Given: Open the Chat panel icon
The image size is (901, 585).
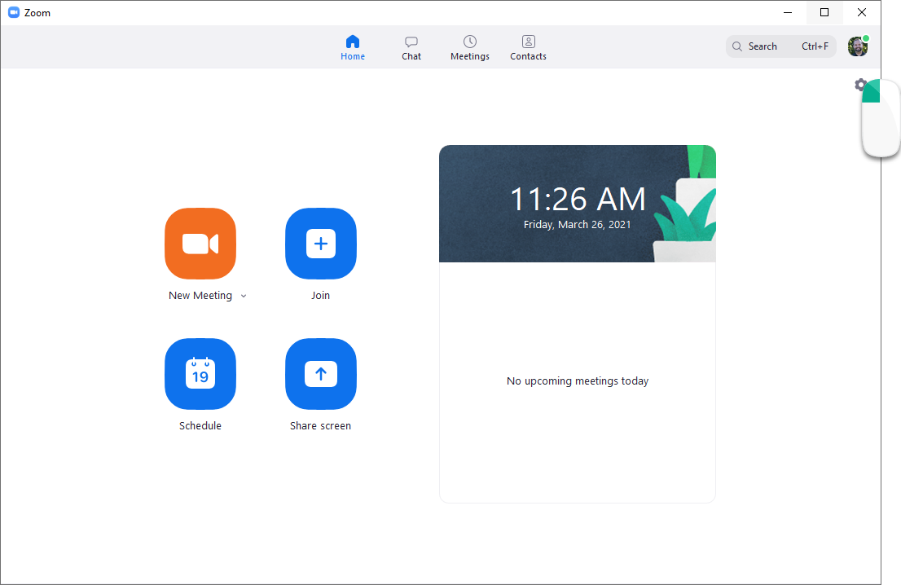Looking at the screenshot, I should tap(411, 42).
